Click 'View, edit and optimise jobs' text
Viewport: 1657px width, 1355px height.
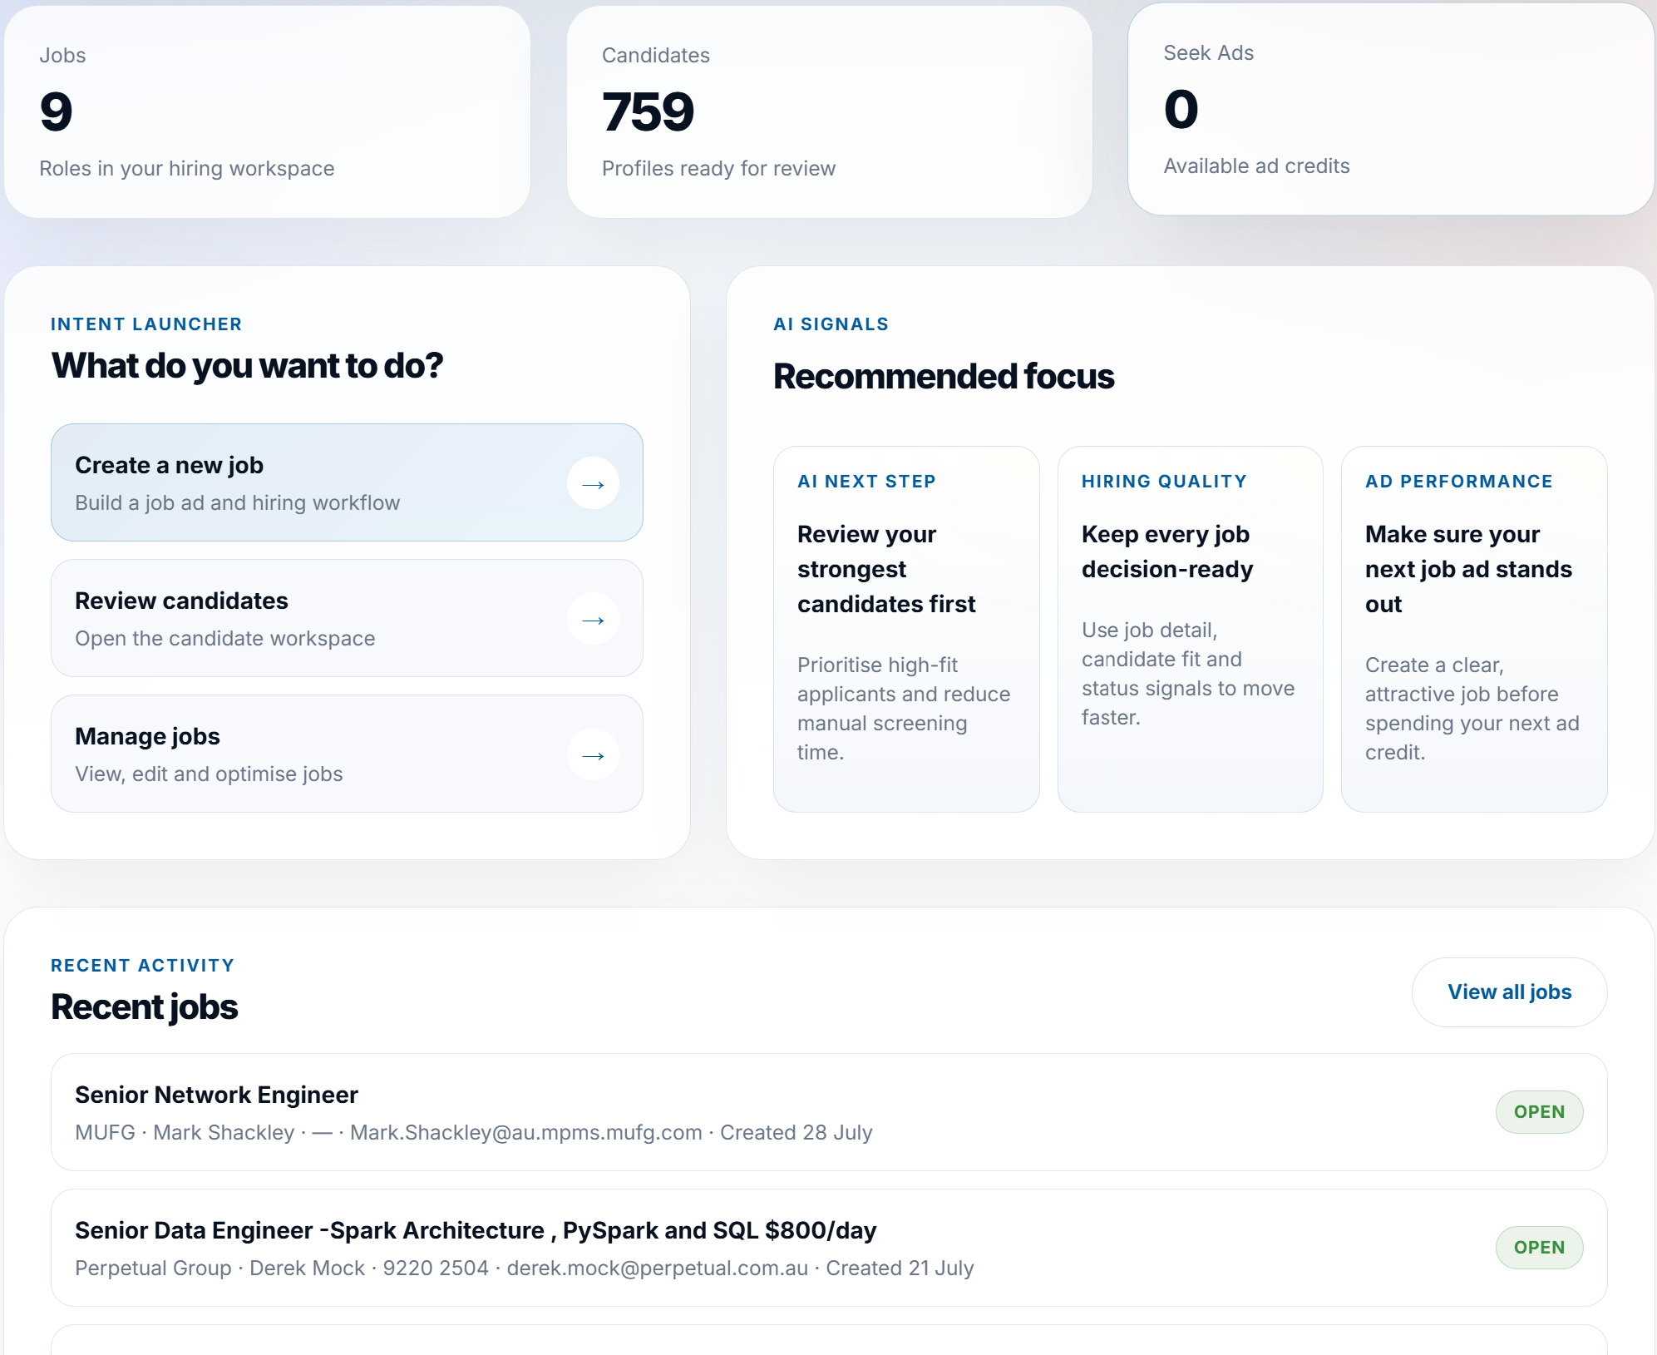click(x=209, y=774)
